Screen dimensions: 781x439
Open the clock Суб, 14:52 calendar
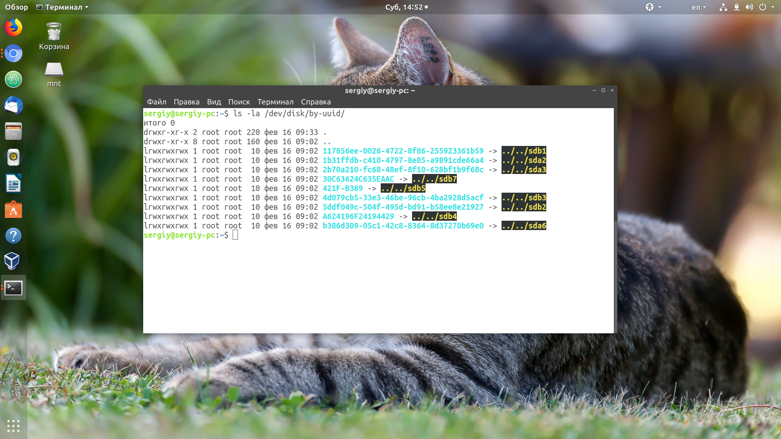click(x=406, y=7)
